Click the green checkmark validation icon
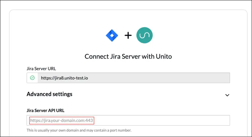 32,78
